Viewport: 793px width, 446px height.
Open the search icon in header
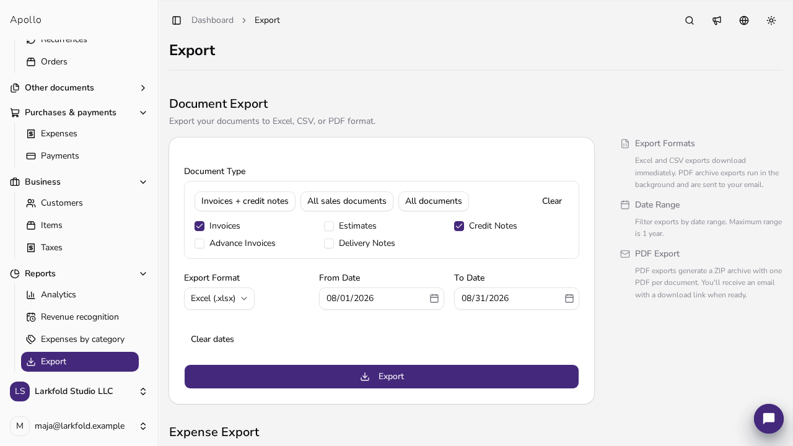690,20
